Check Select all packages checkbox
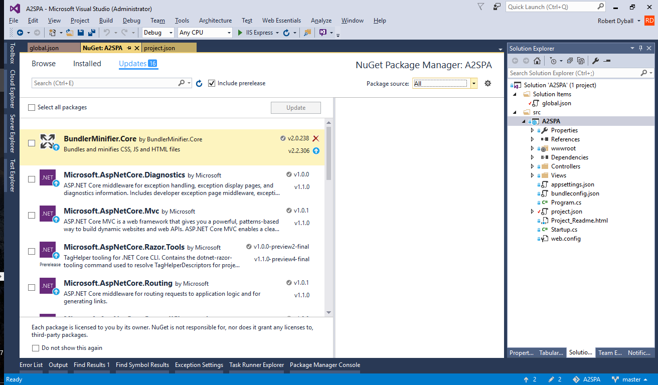 (x=32, y=107)
